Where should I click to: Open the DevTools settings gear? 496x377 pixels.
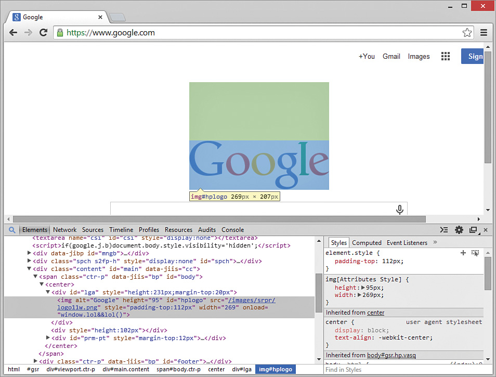[x=459, y=229]
